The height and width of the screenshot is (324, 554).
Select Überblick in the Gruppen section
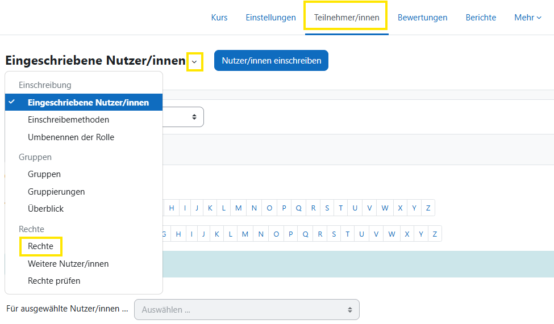point(45,209)
